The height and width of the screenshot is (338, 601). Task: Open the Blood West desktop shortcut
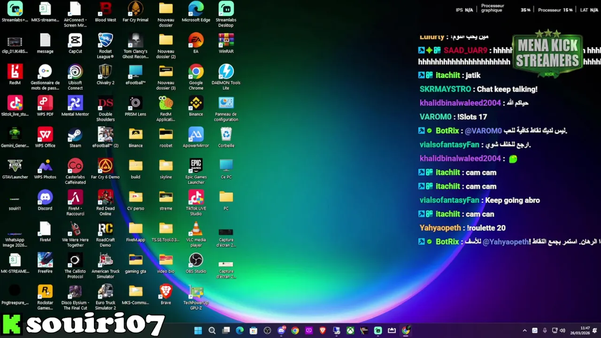tap(105, 12)
